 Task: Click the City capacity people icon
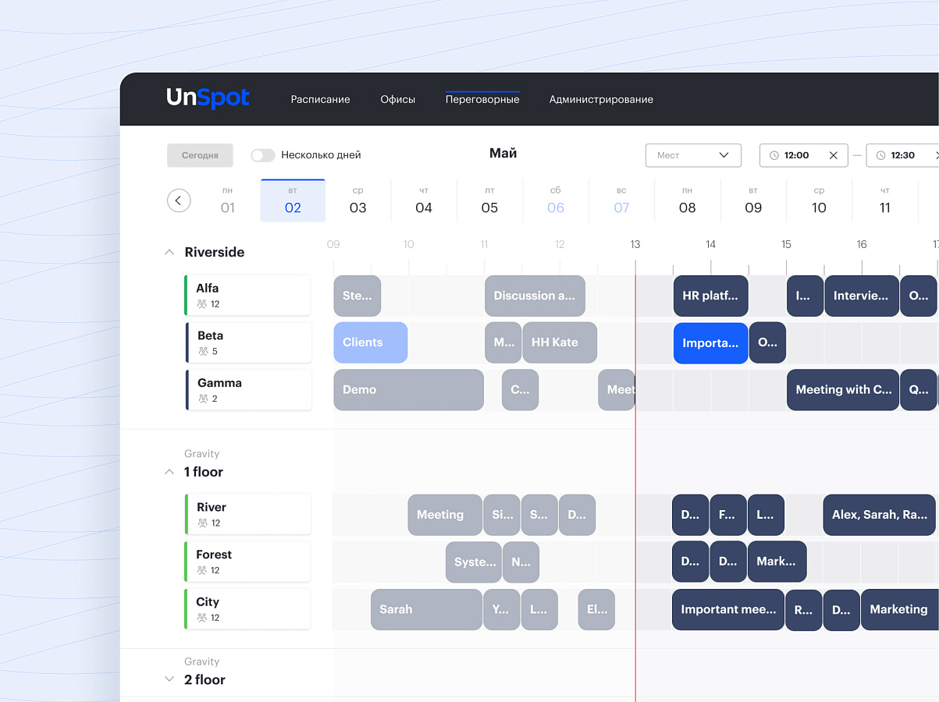pos(202,618)
